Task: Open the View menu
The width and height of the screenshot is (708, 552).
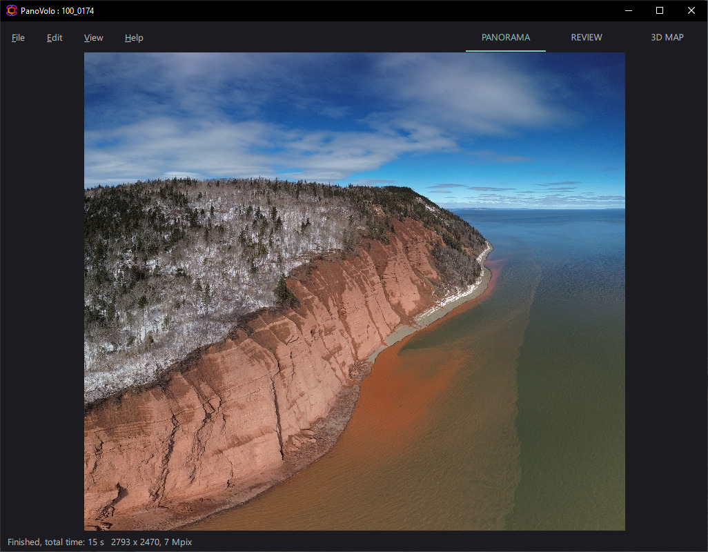Action: [93, 38]
